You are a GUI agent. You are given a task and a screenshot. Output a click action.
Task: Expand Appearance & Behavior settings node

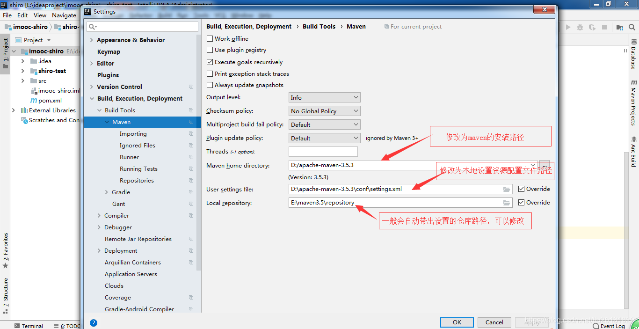click(x=92, y=40)
